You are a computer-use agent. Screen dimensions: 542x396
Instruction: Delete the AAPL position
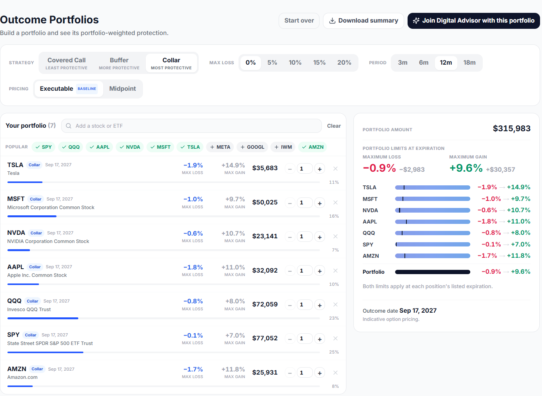335,271
